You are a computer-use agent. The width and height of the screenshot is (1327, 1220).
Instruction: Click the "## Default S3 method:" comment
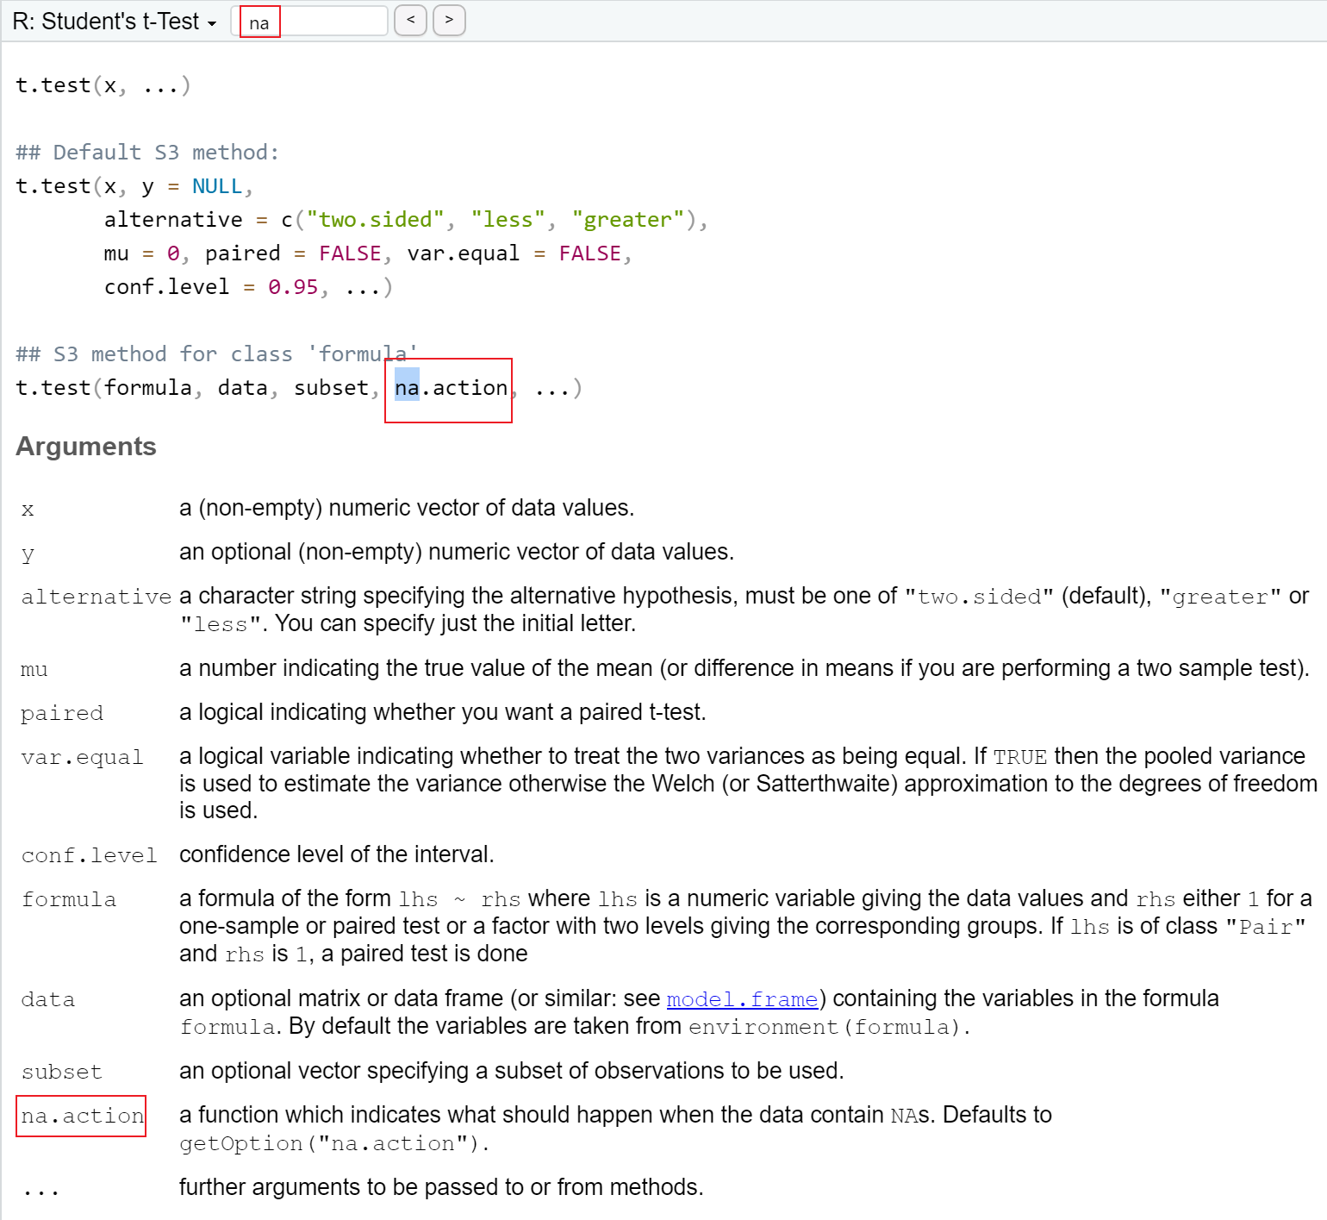click(x=147, y=153)
